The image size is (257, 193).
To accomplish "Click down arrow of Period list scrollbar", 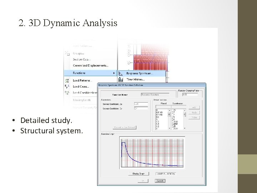I will (169, 128).
